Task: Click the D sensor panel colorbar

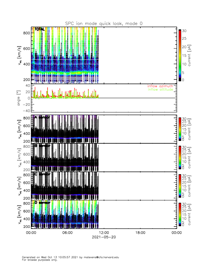Action: [x=180, y=214]
